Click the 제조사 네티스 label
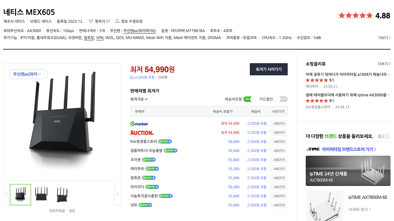Screen dimensions: 394x221 pyautogui.click(x=14, y=21)
